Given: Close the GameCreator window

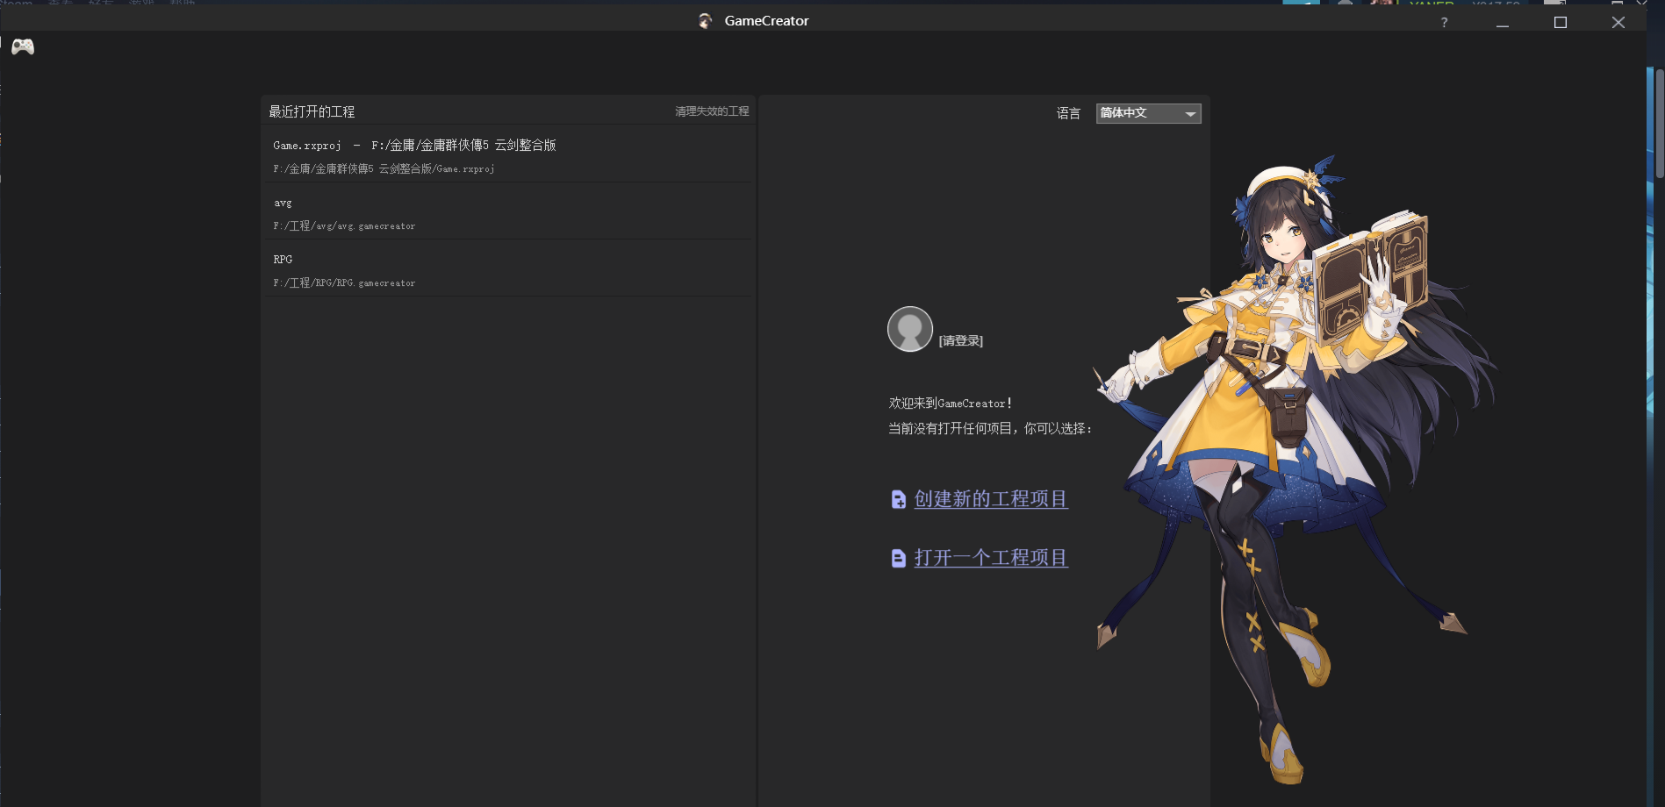Looking at the screenshot, I should click(x=1618, y=23).
